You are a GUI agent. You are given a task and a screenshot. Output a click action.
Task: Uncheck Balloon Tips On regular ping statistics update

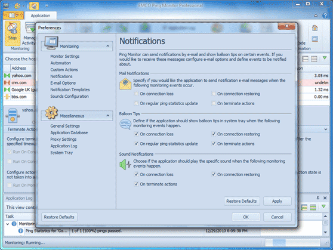click(x=136, y=144)
